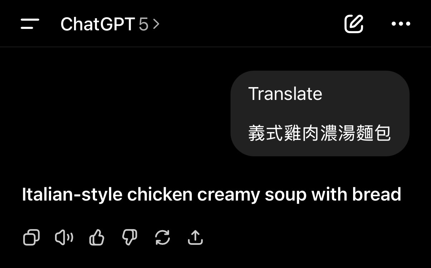Start a new chat with the compose icon

tap(354, 24)
